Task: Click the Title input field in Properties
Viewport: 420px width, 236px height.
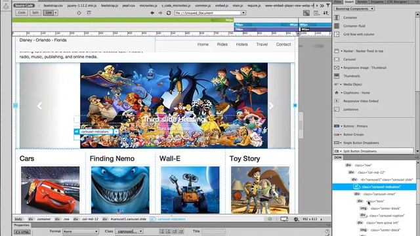Action: click(213, 231)
